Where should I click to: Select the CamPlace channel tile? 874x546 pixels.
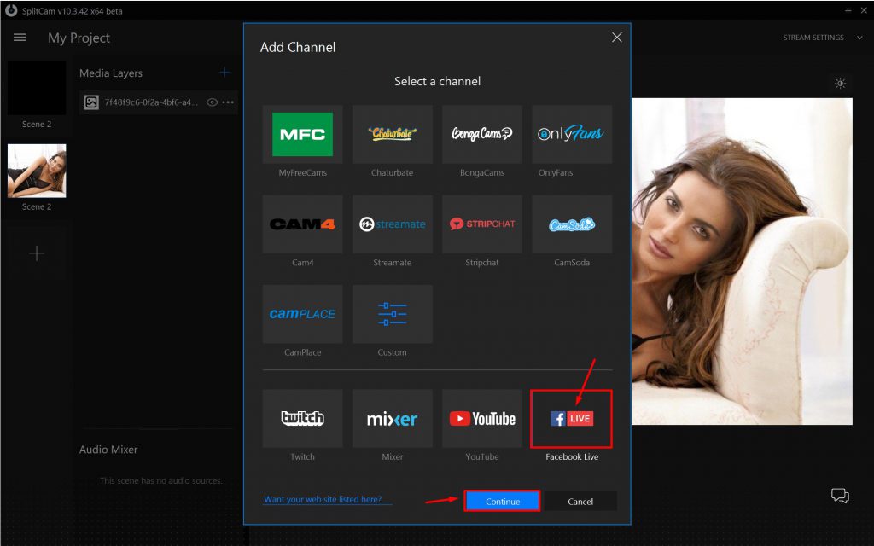point(303,314)
